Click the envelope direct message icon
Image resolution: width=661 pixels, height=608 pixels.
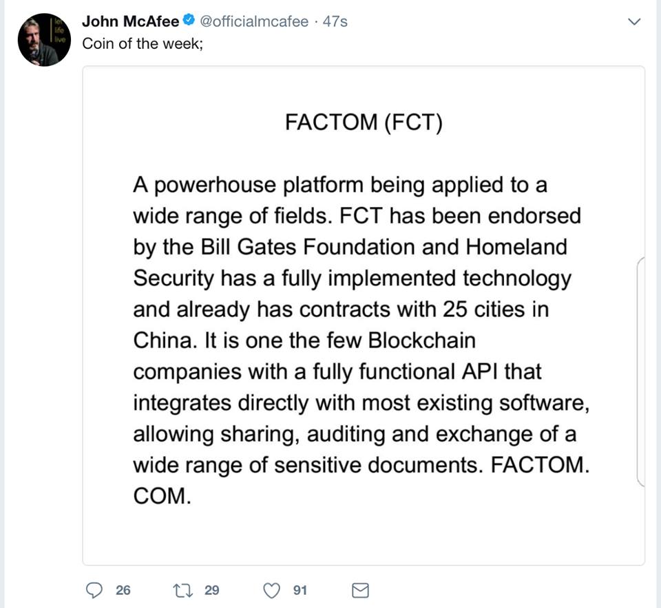pyautogui.click(x=361, y=591)
